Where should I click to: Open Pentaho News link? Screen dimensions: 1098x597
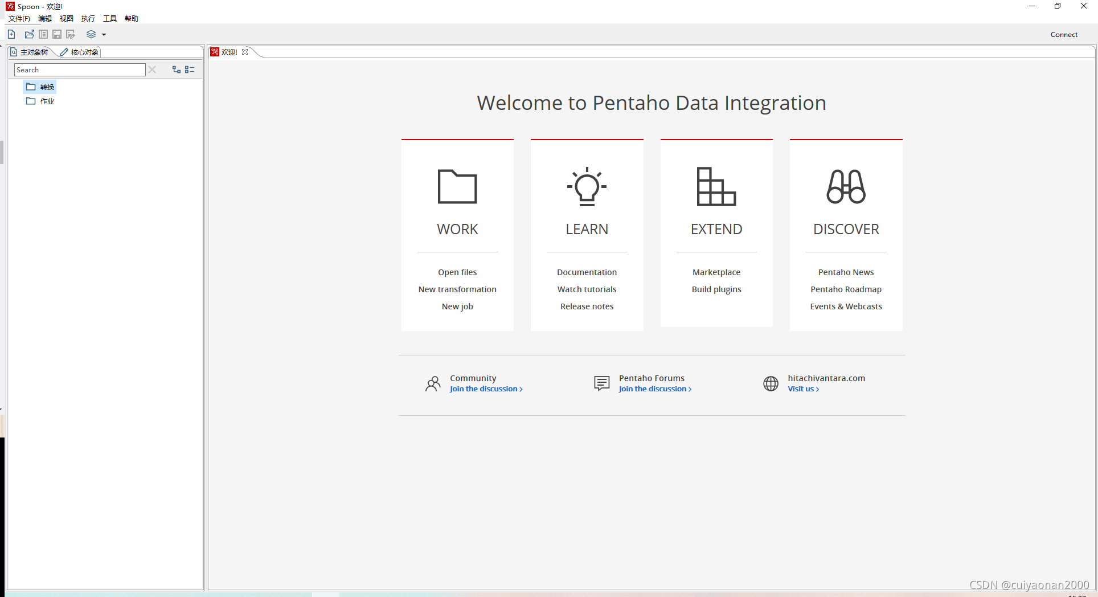(x=846, y=272)
